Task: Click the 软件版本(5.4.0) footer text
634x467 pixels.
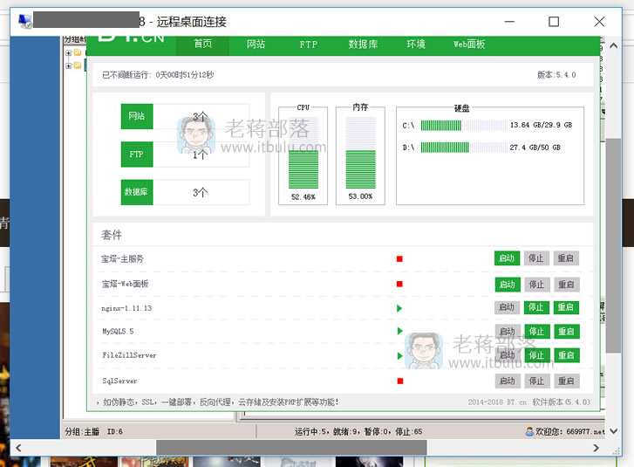Action: 561,402
